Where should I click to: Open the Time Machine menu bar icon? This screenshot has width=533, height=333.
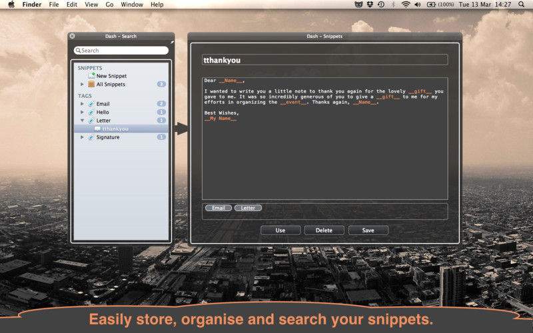coord(381,5)
